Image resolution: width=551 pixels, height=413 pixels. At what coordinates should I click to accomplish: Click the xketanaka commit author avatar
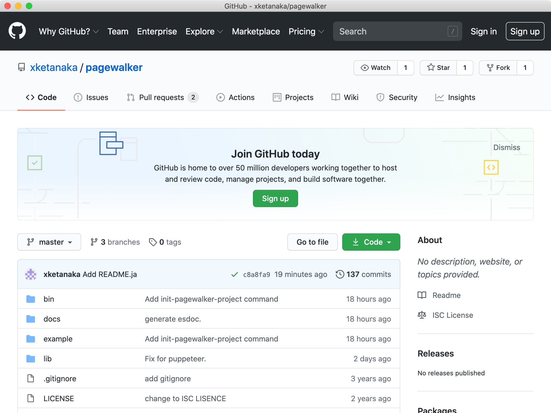point(31,274)
